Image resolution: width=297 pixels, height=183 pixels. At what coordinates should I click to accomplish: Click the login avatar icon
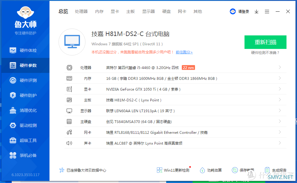[x=232, y=12]
